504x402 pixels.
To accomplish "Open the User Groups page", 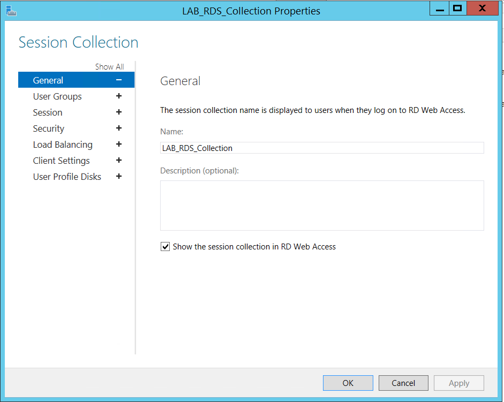I will (x=57, y=96).
